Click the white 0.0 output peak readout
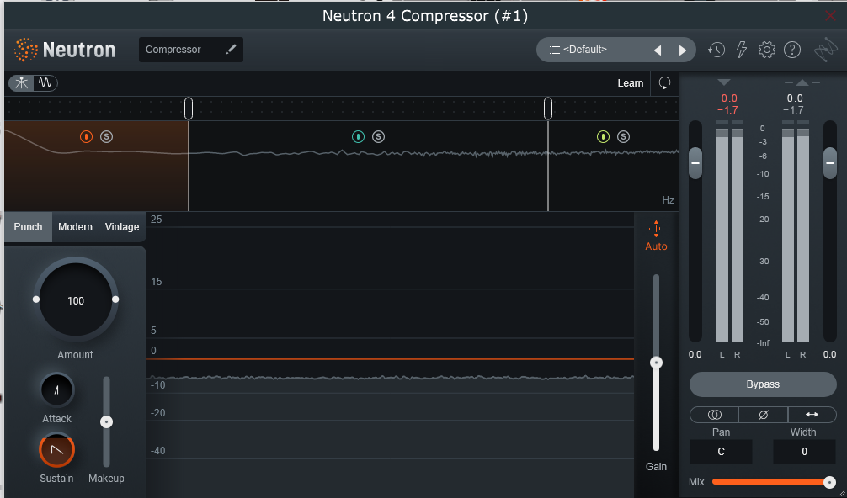847x498 pixels. point(795,98)
